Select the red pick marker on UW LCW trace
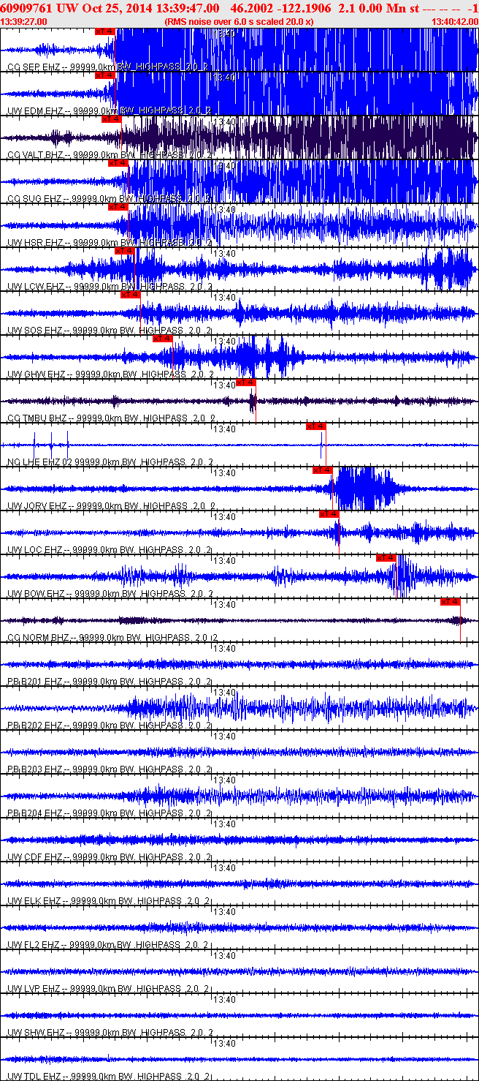The width and height of the screenshot is (479, 1081). click(x=125, y=251)
